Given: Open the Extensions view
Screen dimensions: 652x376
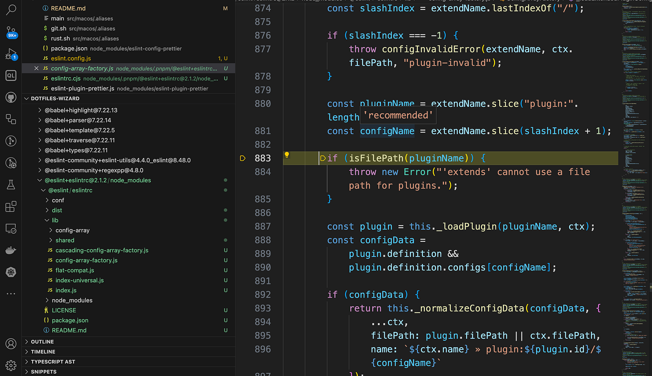Looking at the screenshot, I should pyautogui.click(x=11, y=206).
